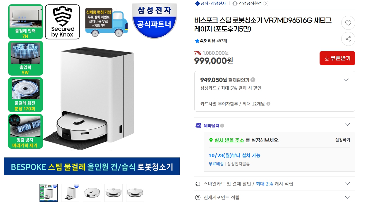Click the Secured by Knox badge

click(x=62, y=21)
